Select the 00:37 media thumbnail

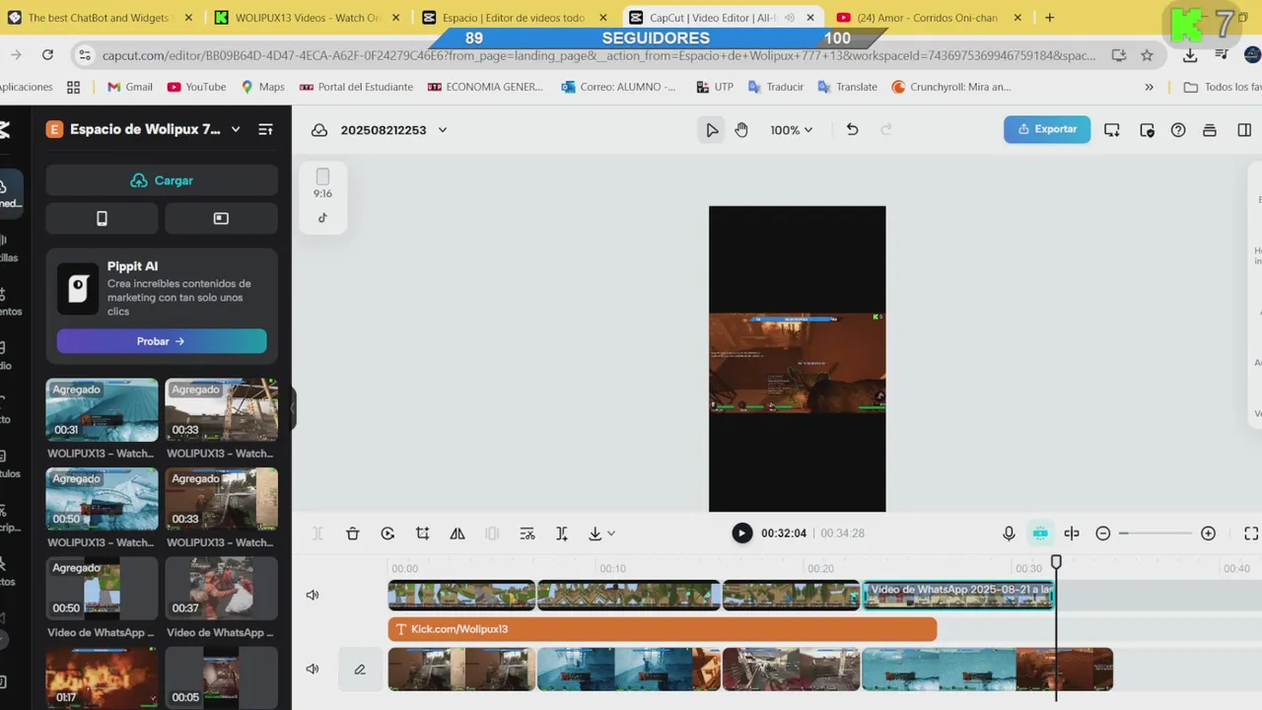[x=221, y=589]
